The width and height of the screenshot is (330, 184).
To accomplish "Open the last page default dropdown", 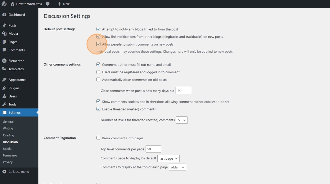I will [168, 158].
